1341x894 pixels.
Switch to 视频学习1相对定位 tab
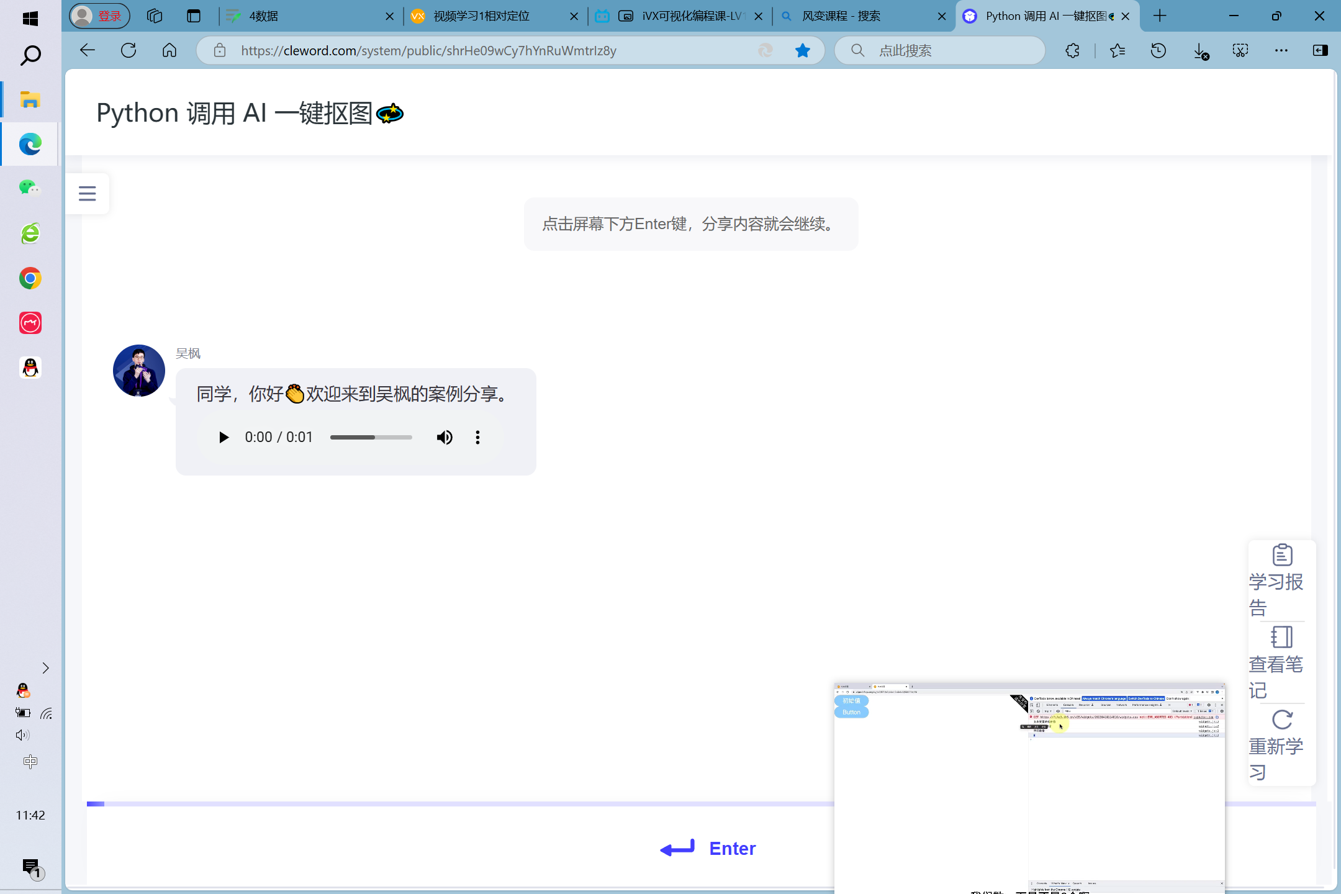click(x=494, y=16)
